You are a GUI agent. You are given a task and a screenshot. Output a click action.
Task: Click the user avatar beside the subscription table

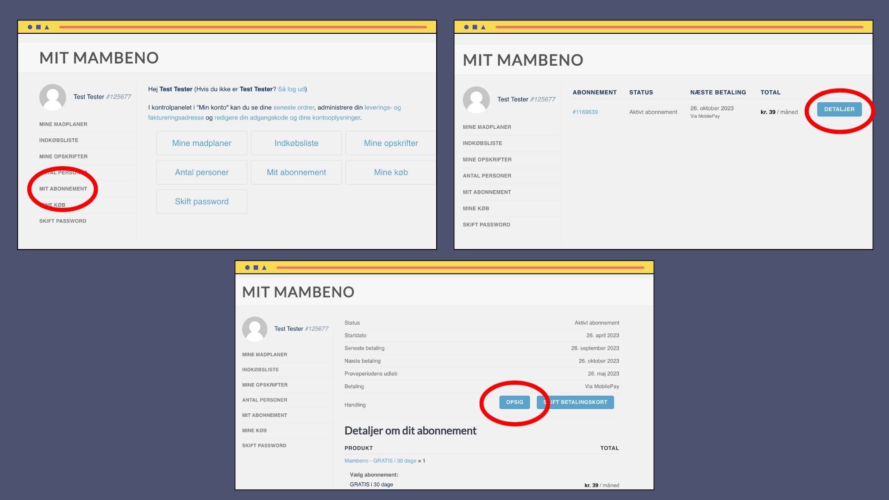coord(476,100)
